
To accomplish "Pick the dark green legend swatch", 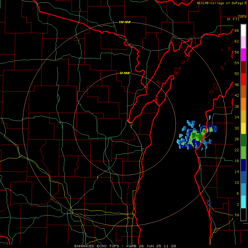I will coord(243,140).
